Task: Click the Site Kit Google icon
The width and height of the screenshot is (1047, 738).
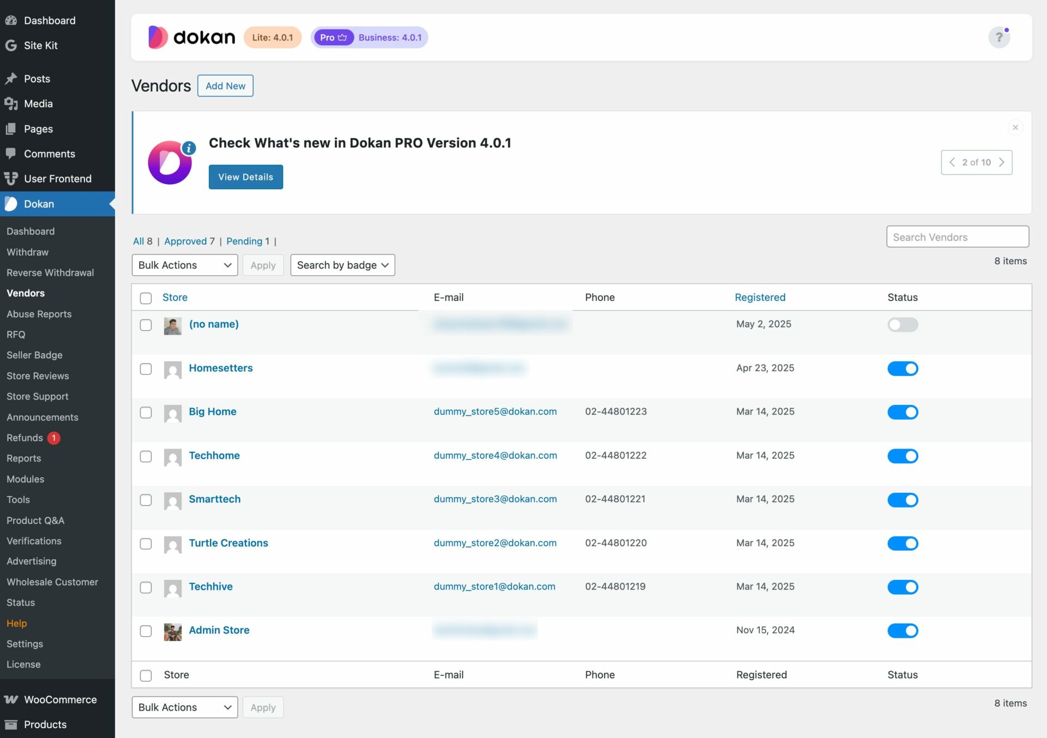Action: (11, 45)
